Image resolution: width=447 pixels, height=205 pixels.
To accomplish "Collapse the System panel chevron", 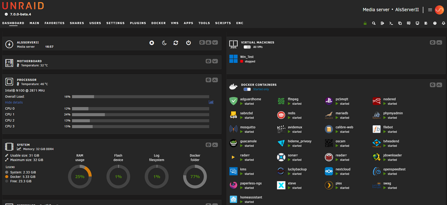I will tap(215, 145).
